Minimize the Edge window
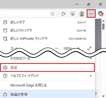Screen dimensions: 106x98 click(77, 4)
